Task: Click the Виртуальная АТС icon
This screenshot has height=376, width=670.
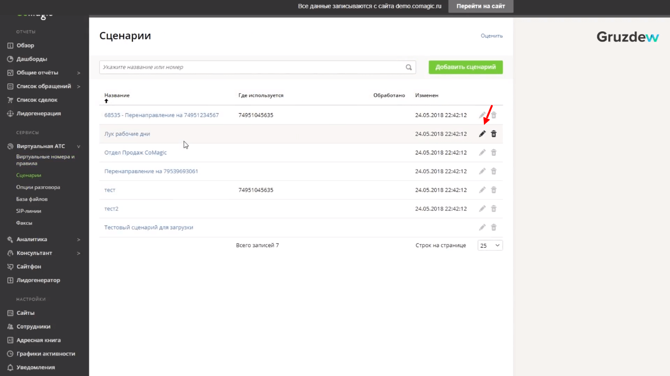Action: pyautogui.click(x=10, y=147)
